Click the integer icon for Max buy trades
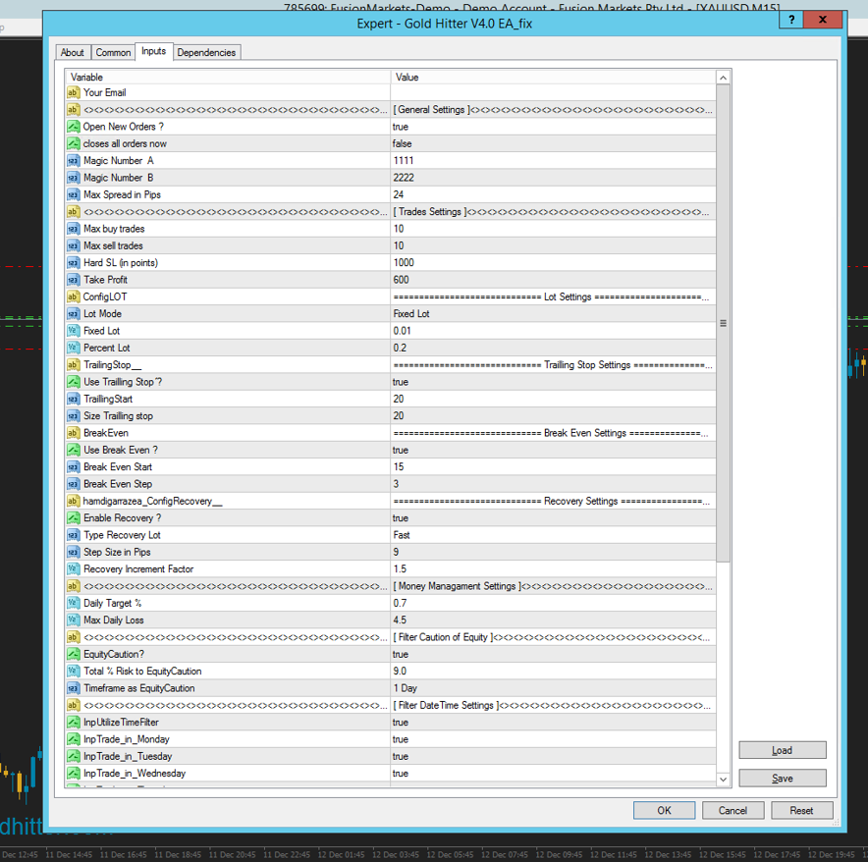868x862 pixels. [73, 229]
